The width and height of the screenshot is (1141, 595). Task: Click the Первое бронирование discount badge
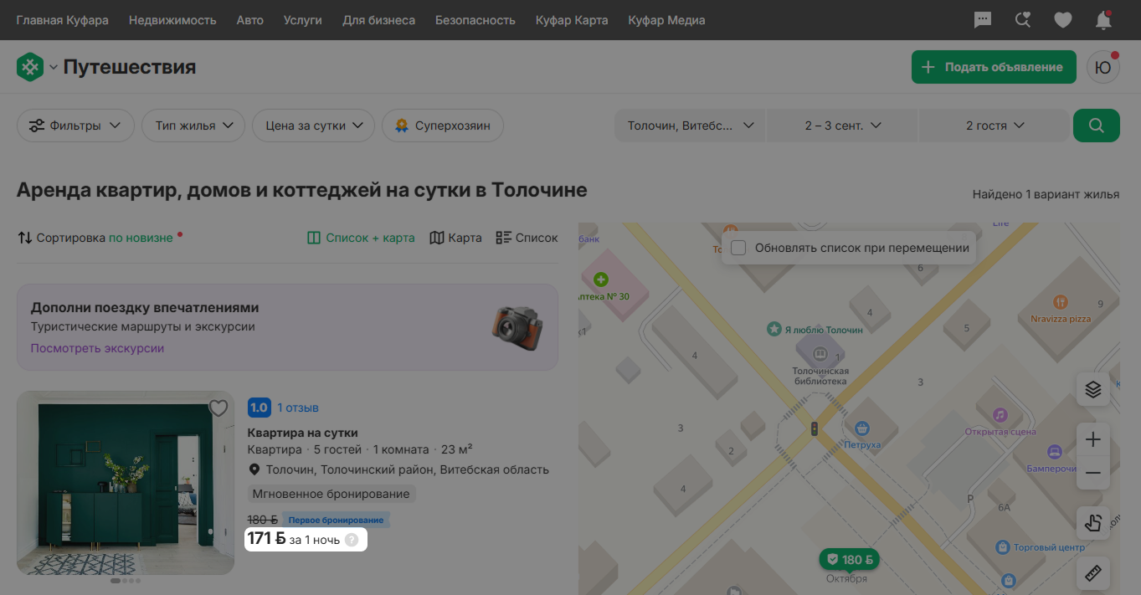click(336, 520)
